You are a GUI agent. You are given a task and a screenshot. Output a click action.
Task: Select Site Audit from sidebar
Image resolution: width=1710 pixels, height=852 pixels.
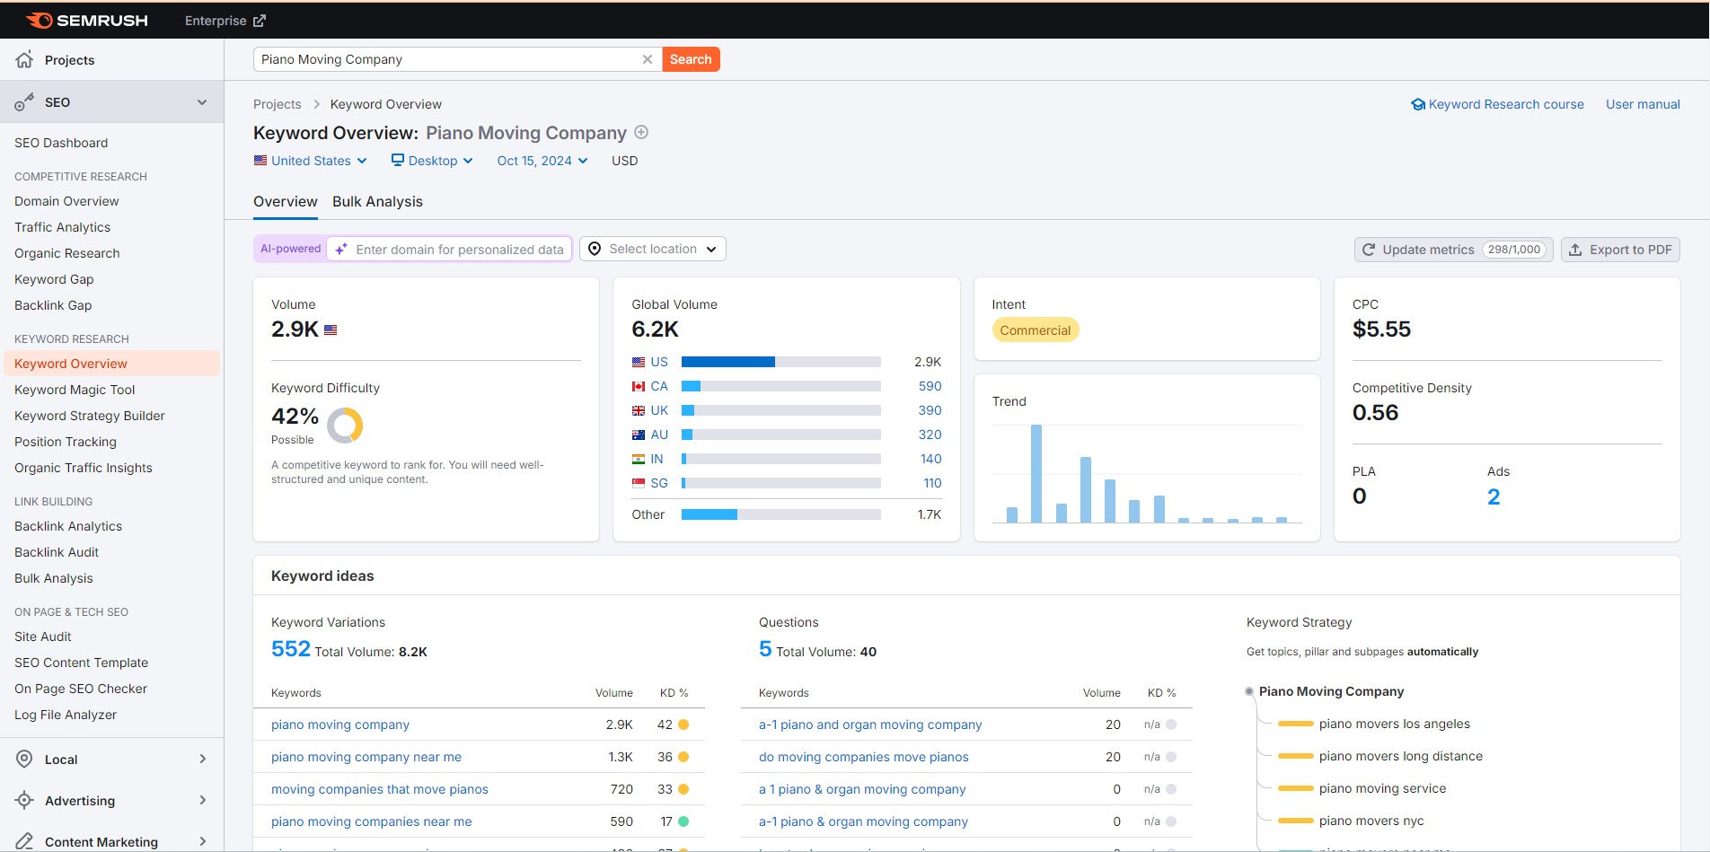(43, 637)
